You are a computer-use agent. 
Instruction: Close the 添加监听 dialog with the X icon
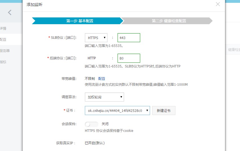(x=217, y=4)
